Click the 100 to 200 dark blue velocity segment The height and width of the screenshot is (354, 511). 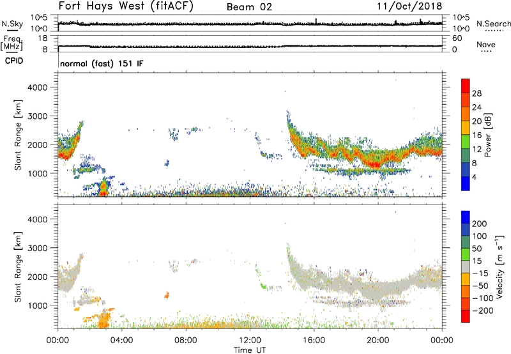466,229
